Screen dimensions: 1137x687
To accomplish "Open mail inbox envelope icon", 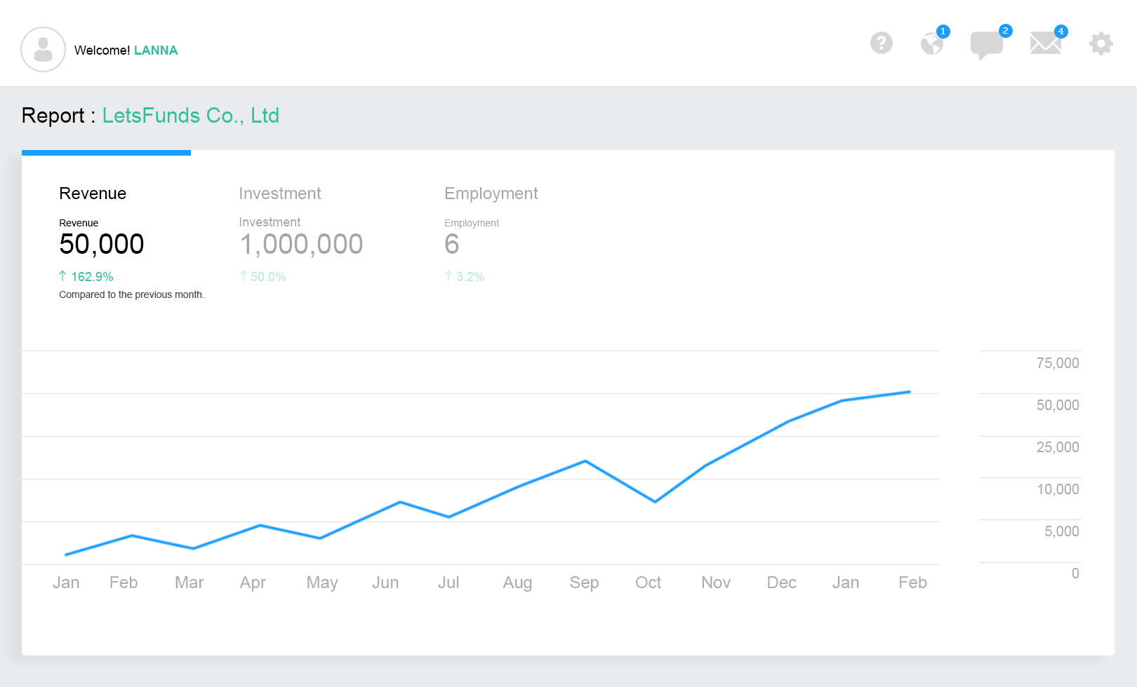I will (1045, 43).
